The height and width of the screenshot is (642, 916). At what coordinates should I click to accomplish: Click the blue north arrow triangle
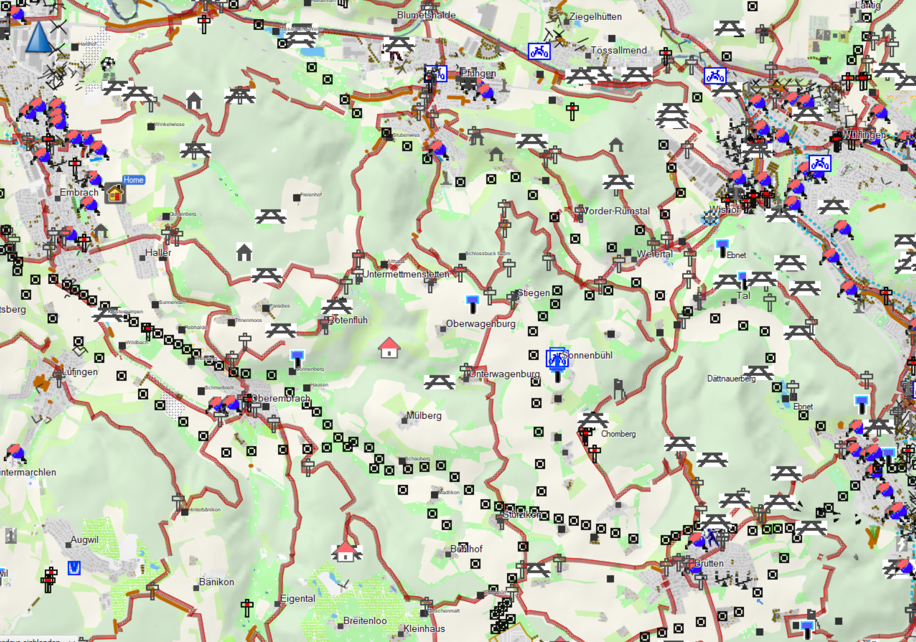point(38,37)
